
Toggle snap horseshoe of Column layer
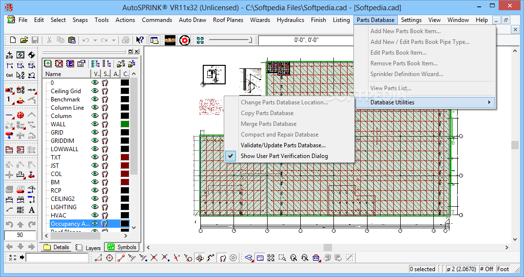105,116
